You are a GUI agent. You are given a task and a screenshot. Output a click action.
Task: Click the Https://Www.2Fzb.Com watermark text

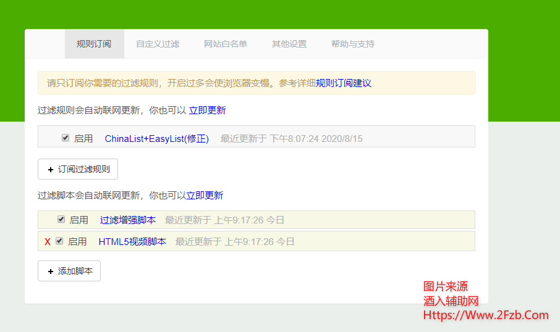point(486,315)
